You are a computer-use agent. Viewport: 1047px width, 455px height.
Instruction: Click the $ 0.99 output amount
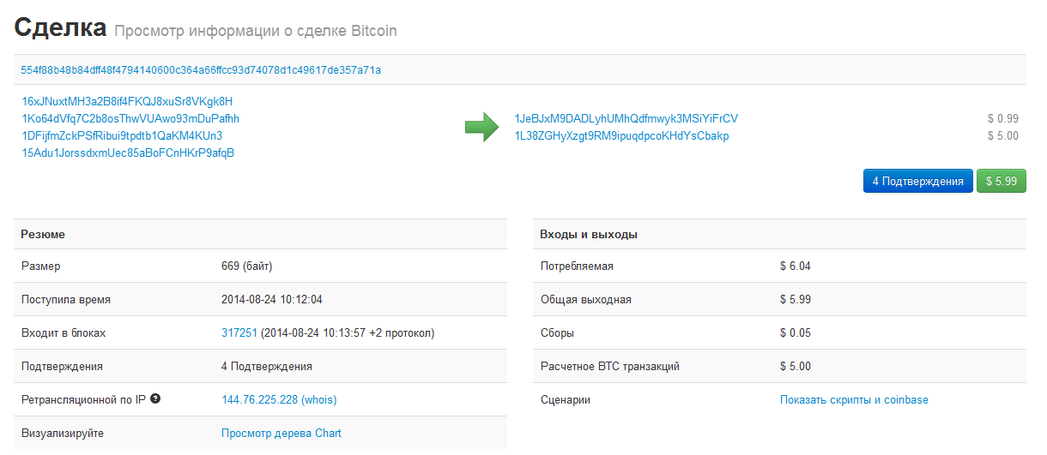[1002, 118]
